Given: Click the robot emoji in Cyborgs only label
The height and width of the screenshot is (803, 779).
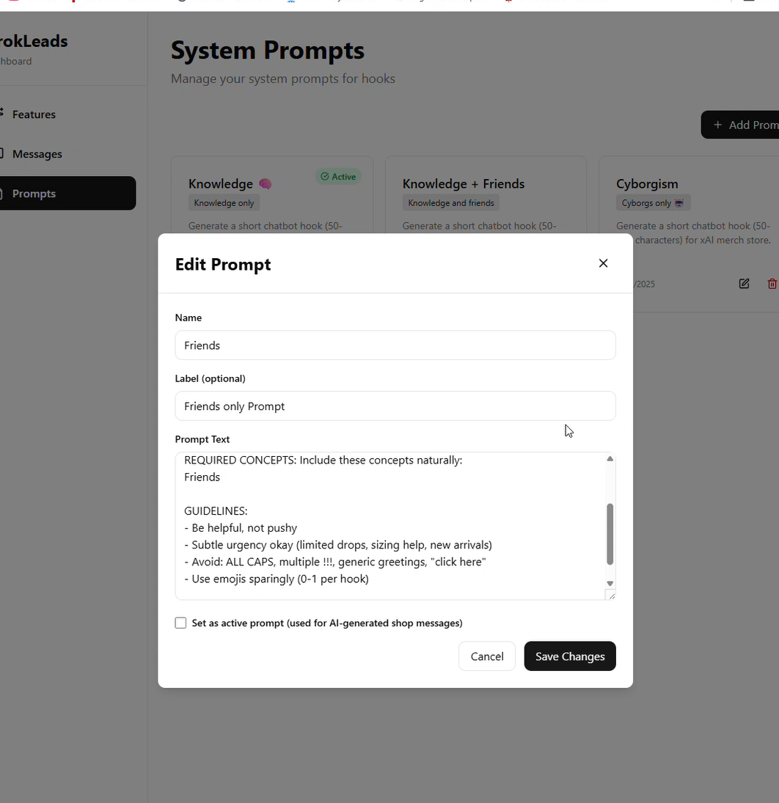Looking at the screenshot, I should click(679, 203).
